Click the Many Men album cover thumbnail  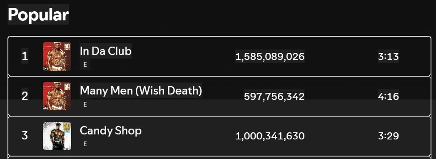tap(57, 96)
